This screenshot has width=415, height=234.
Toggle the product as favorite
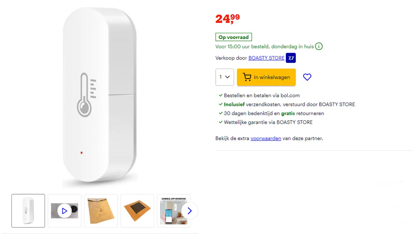tap(307, 77)
